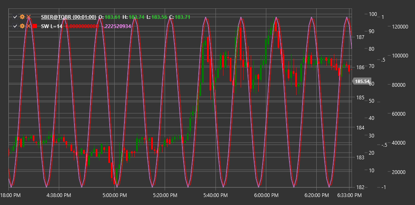Click the -.5 sine wave axis label
The width and height of the screenshot is (415, 205).
tap(384, 145)
